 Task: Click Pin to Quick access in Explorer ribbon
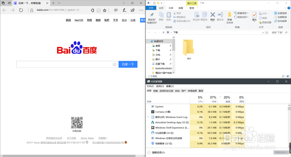pos(152,18)
